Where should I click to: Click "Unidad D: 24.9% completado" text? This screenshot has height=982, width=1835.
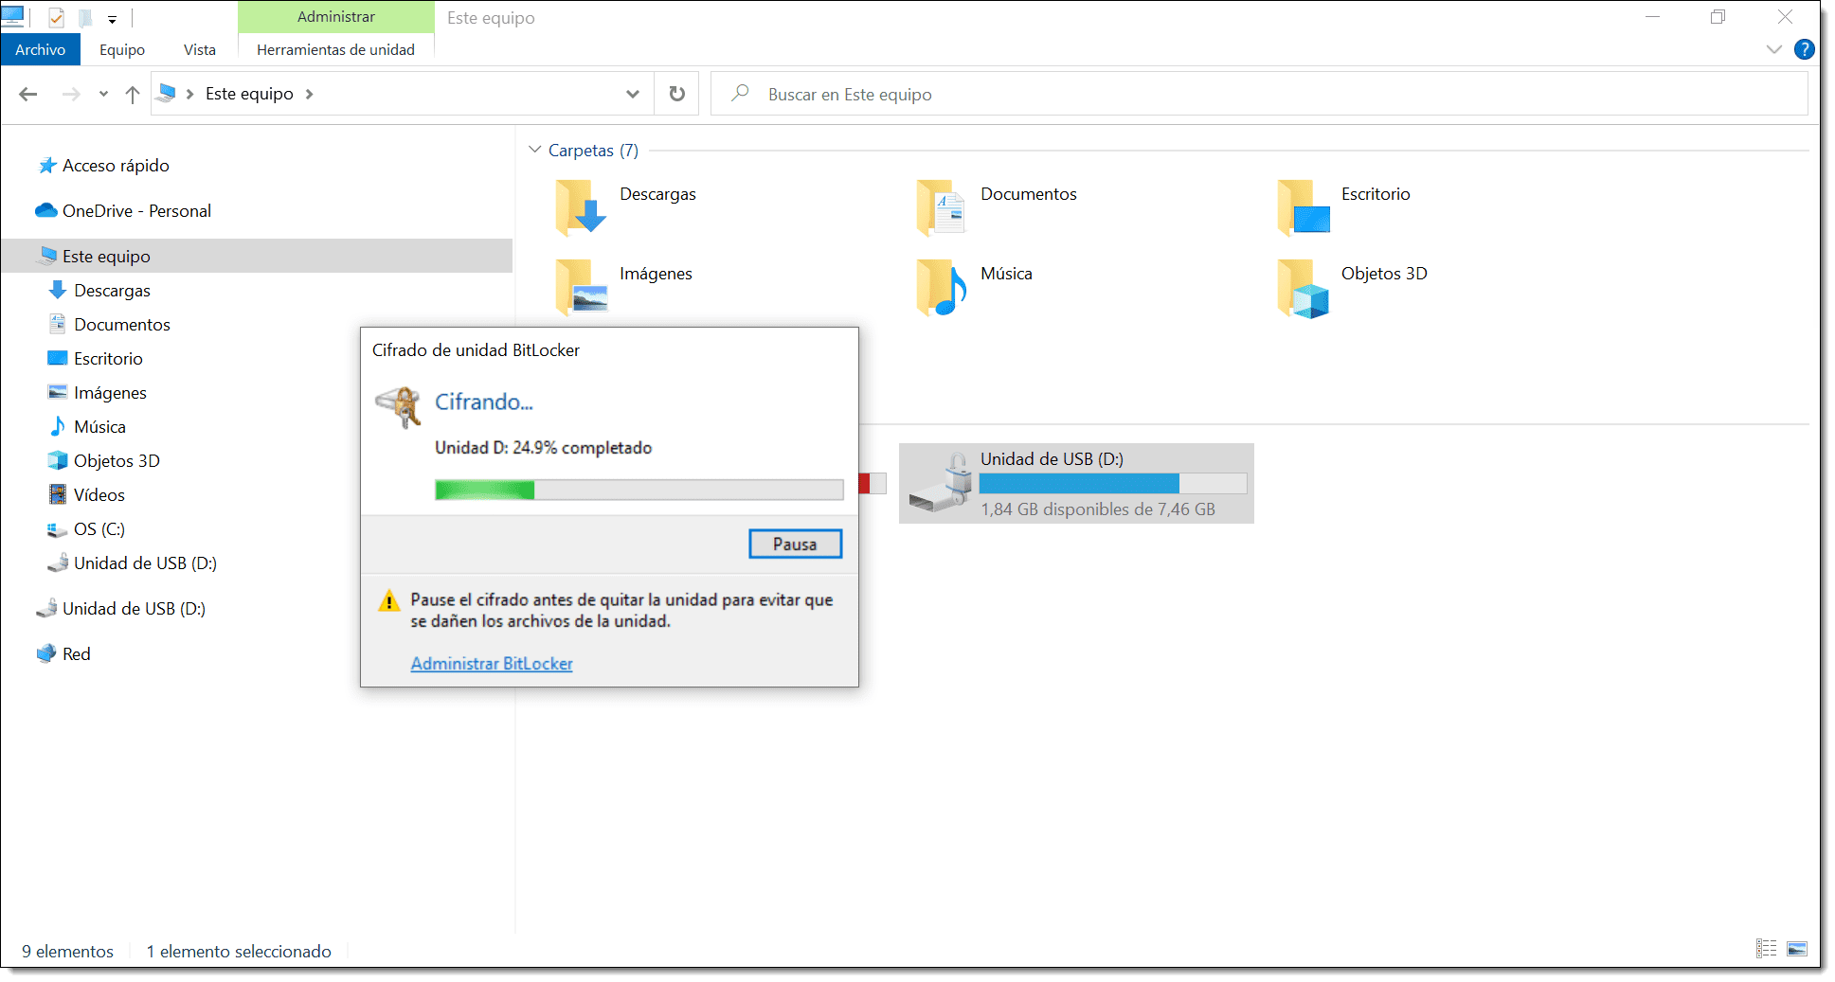(543, 448)
